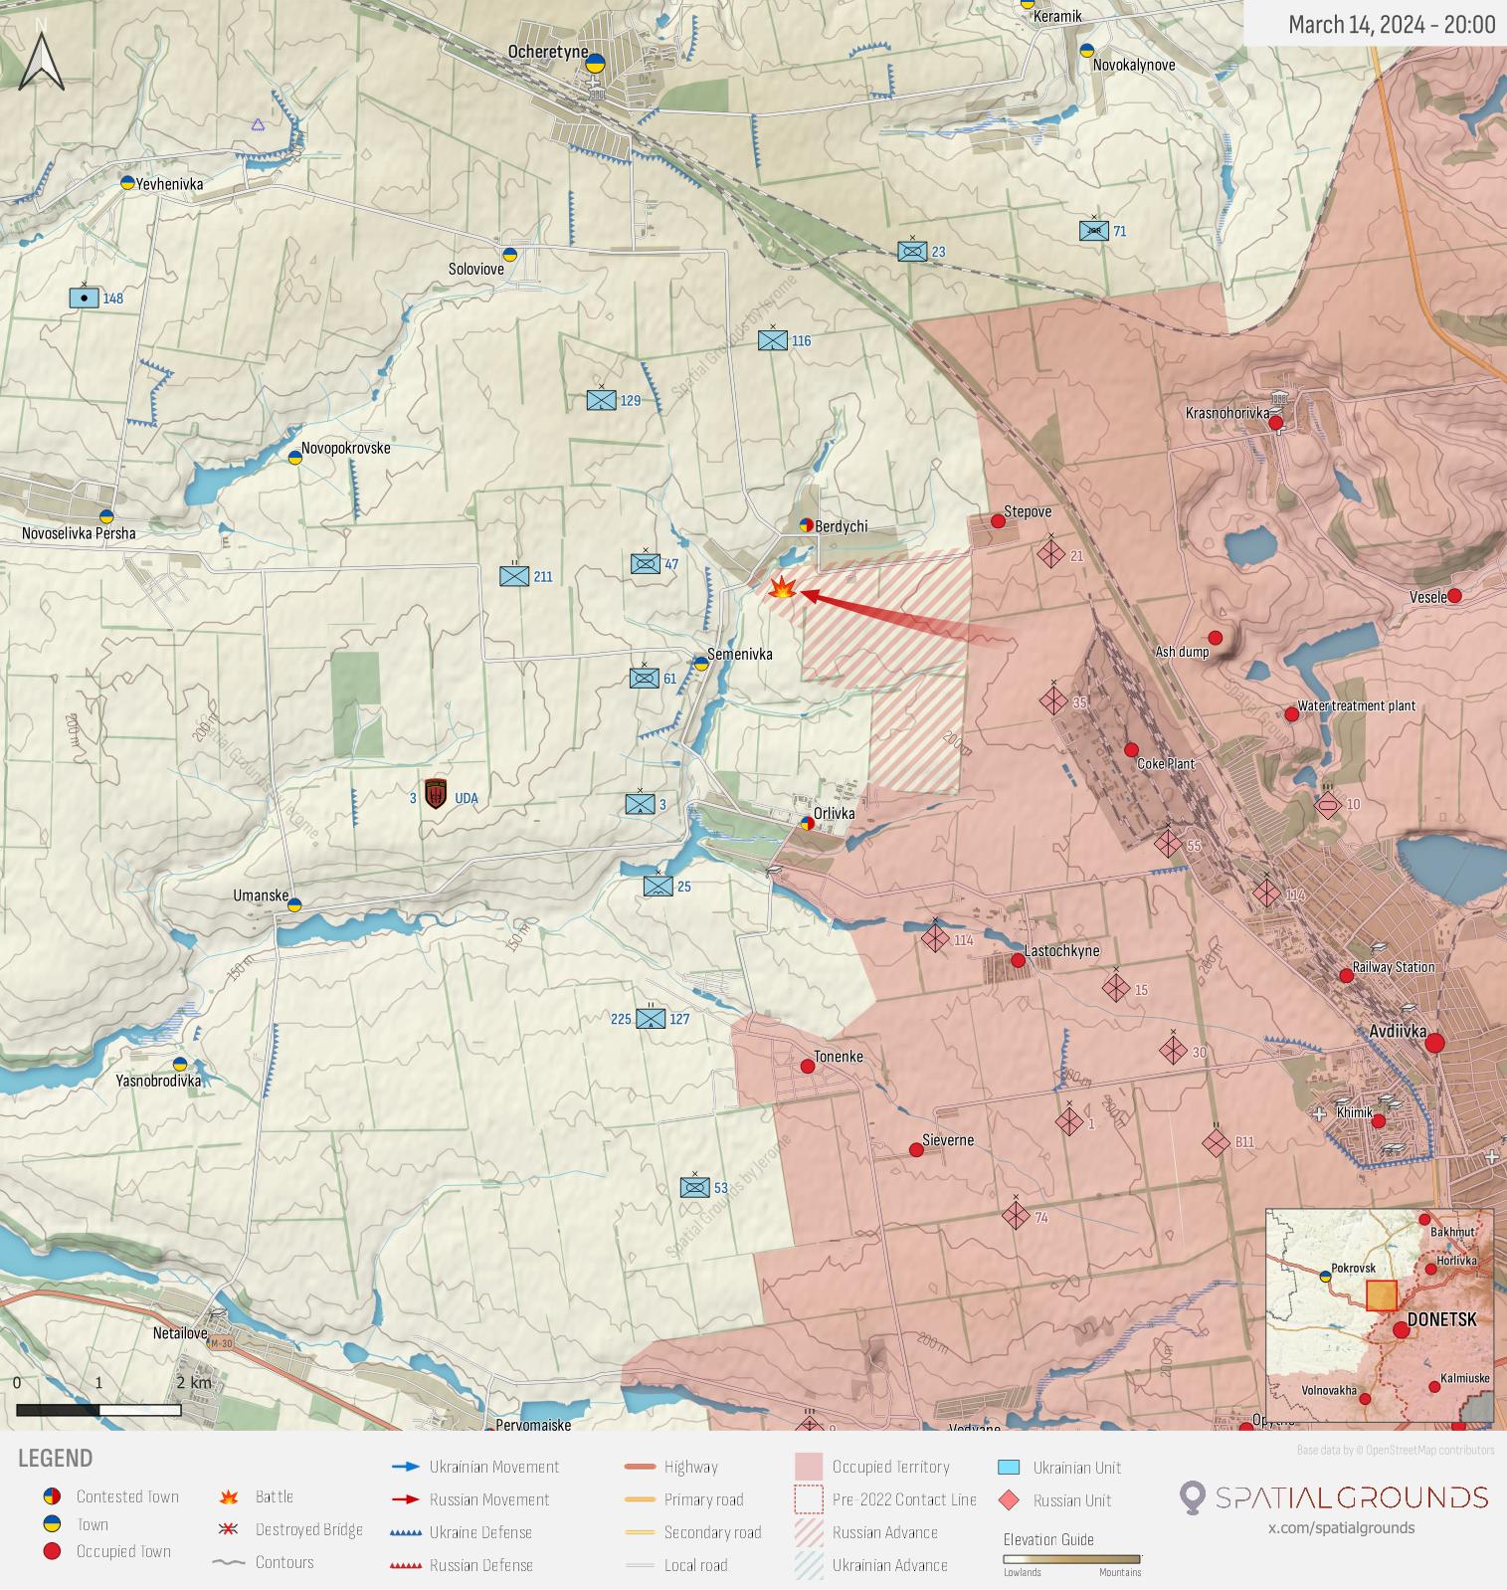Click the Russian unit 74 diamond

point(1016,1215)
